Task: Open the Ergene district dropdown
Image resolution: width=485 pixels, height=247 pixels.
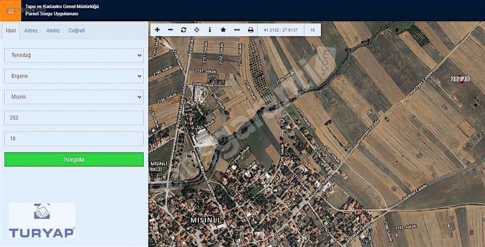Action: coord(74,76)
